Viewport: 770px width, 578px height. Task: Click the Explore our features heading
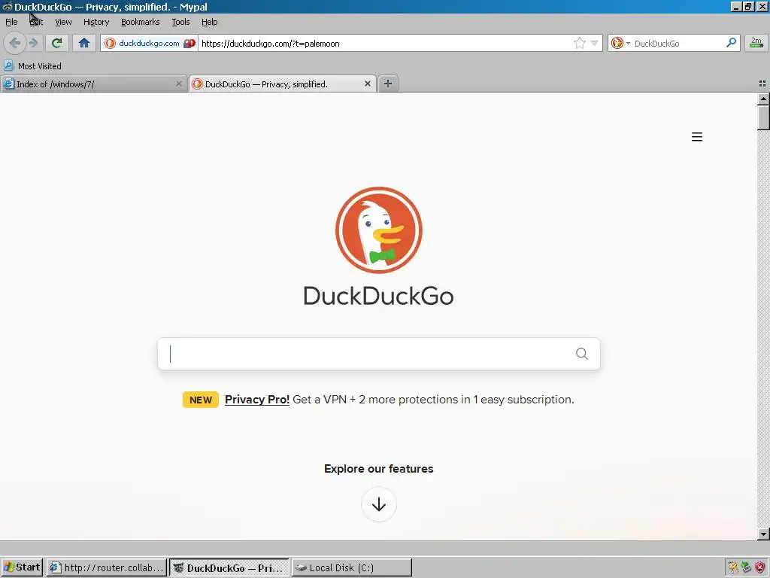pos(379,469)
